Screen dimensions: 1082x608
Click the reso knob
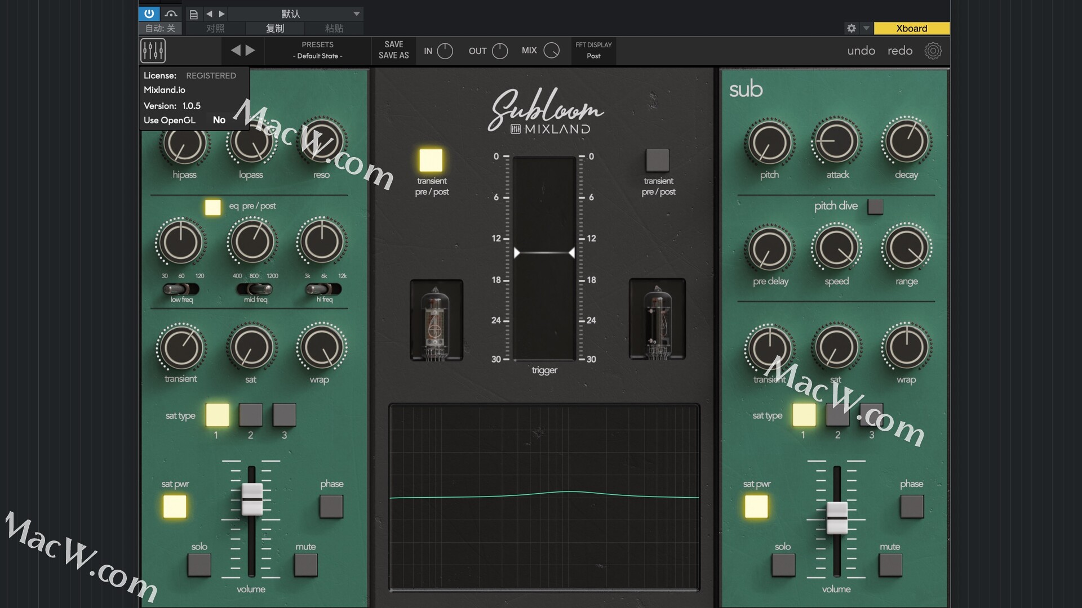click(322, 141)
